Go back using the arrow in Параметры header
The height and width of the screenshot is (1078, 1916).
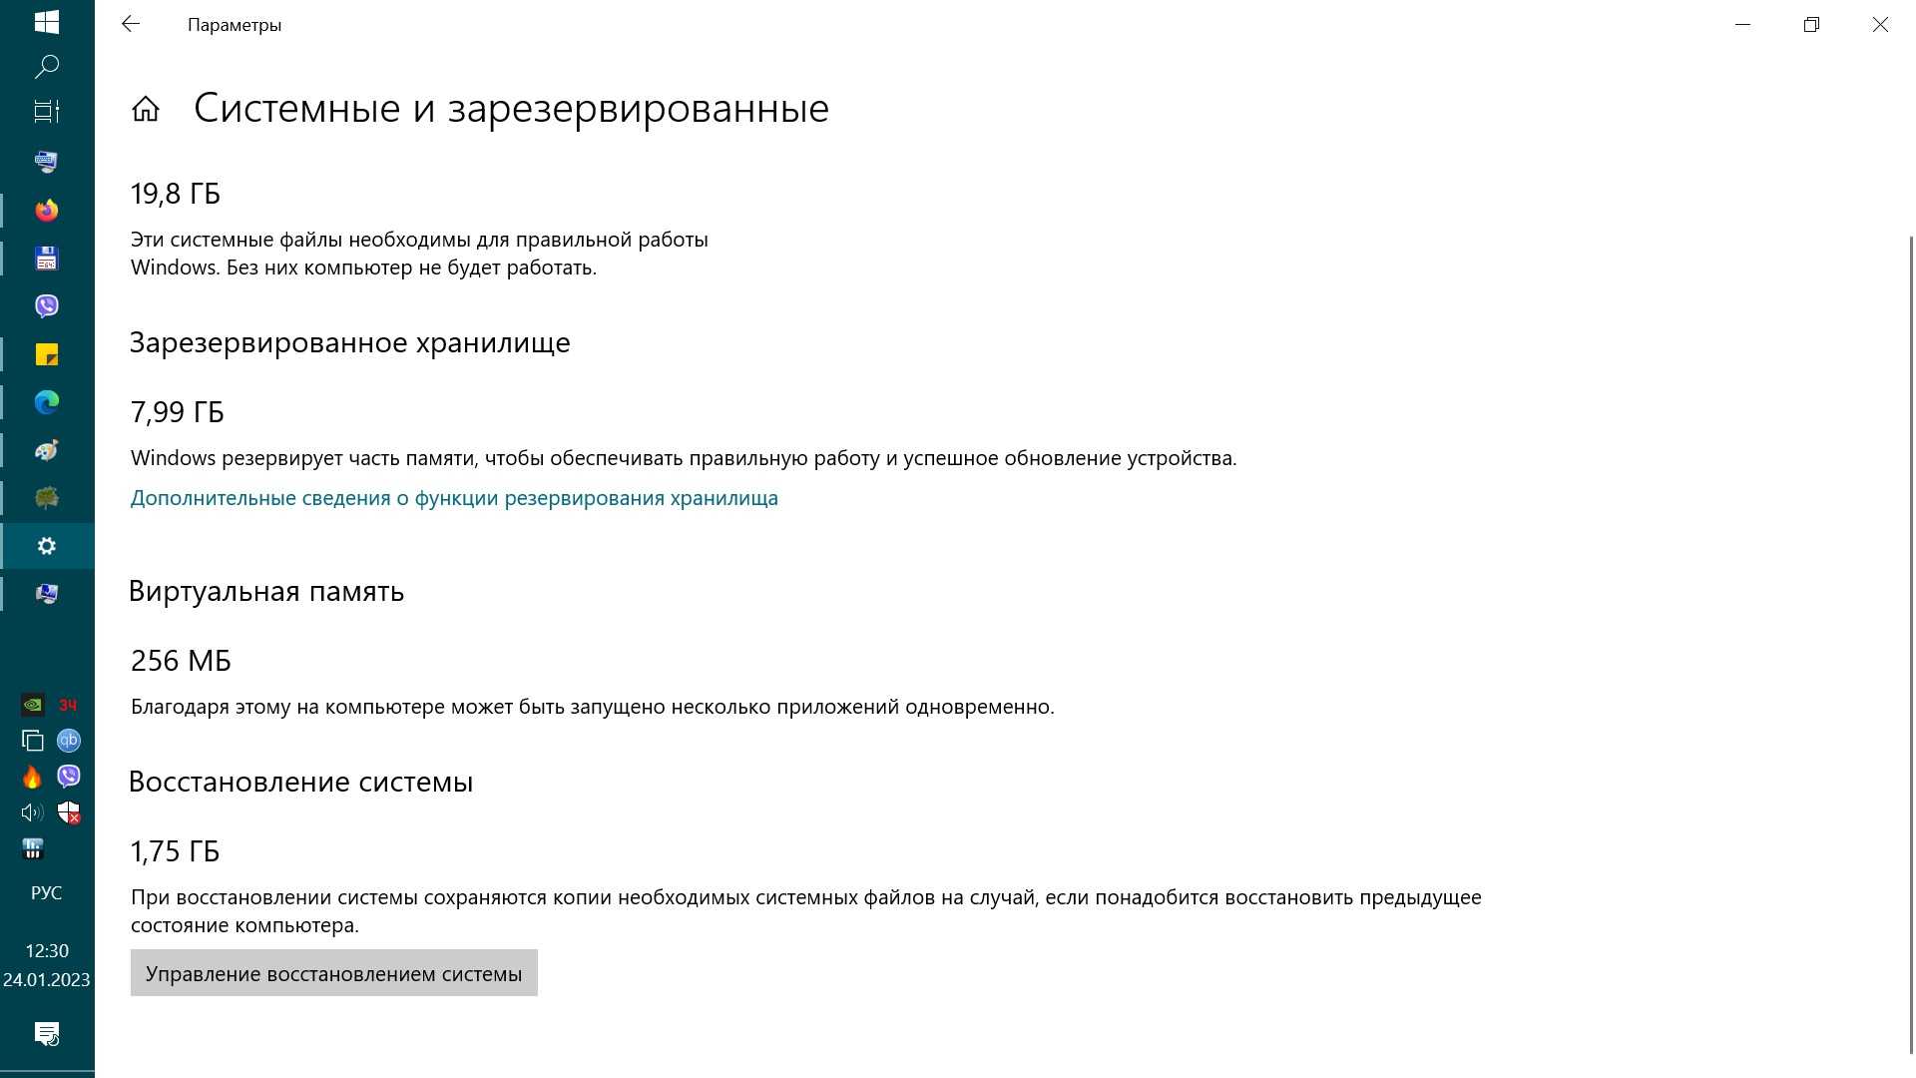click(x=131, y=25)
